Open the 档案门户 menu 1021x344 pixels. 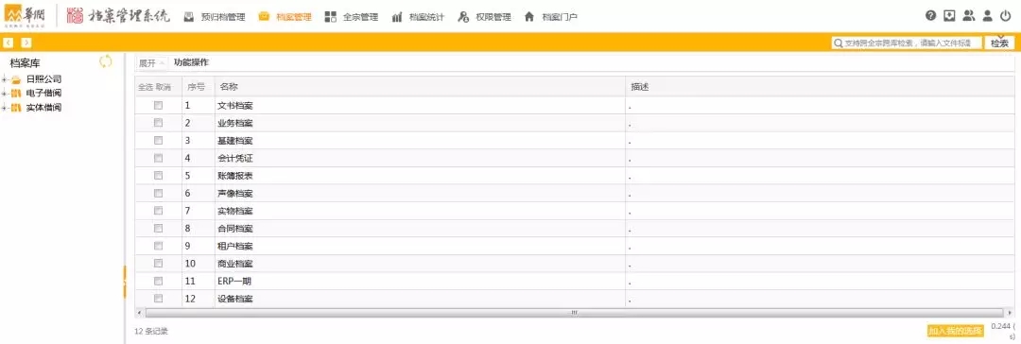click(560, 18)
